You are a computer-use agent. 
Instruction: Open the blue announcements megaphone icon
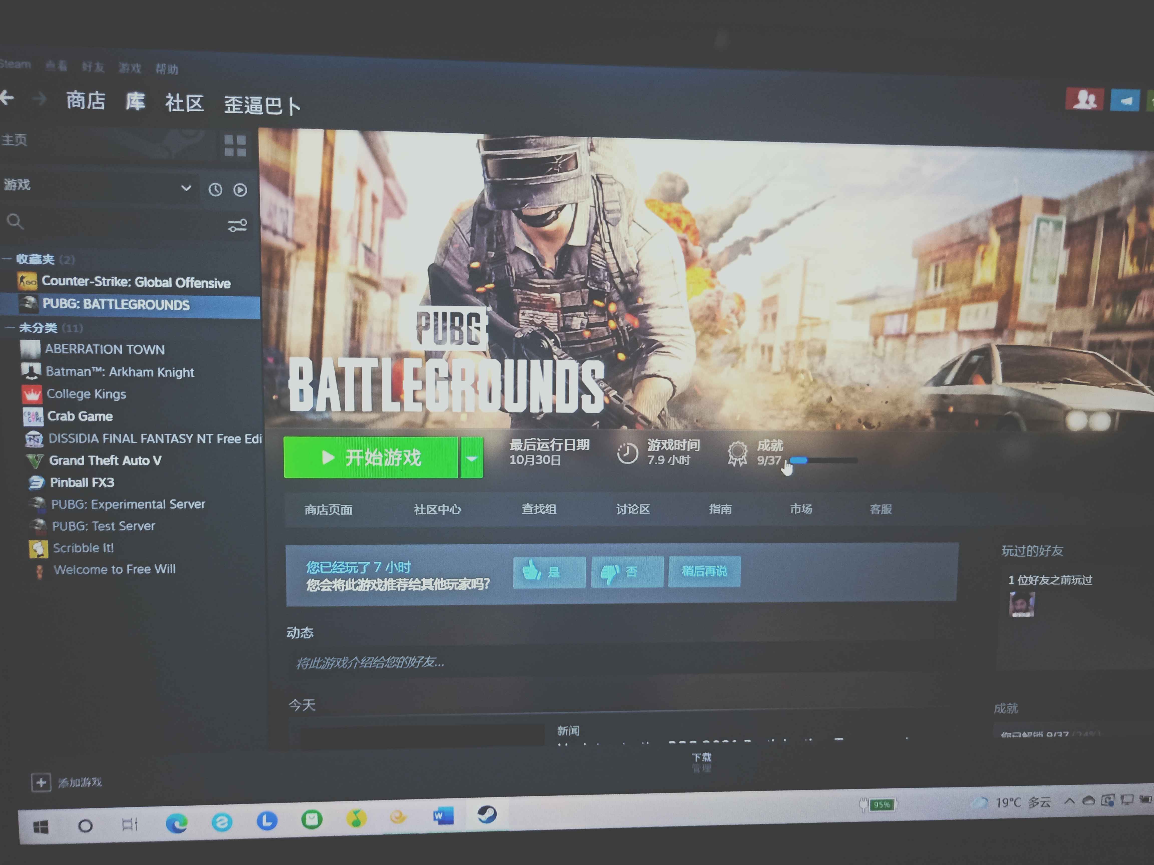point(1125,100)
